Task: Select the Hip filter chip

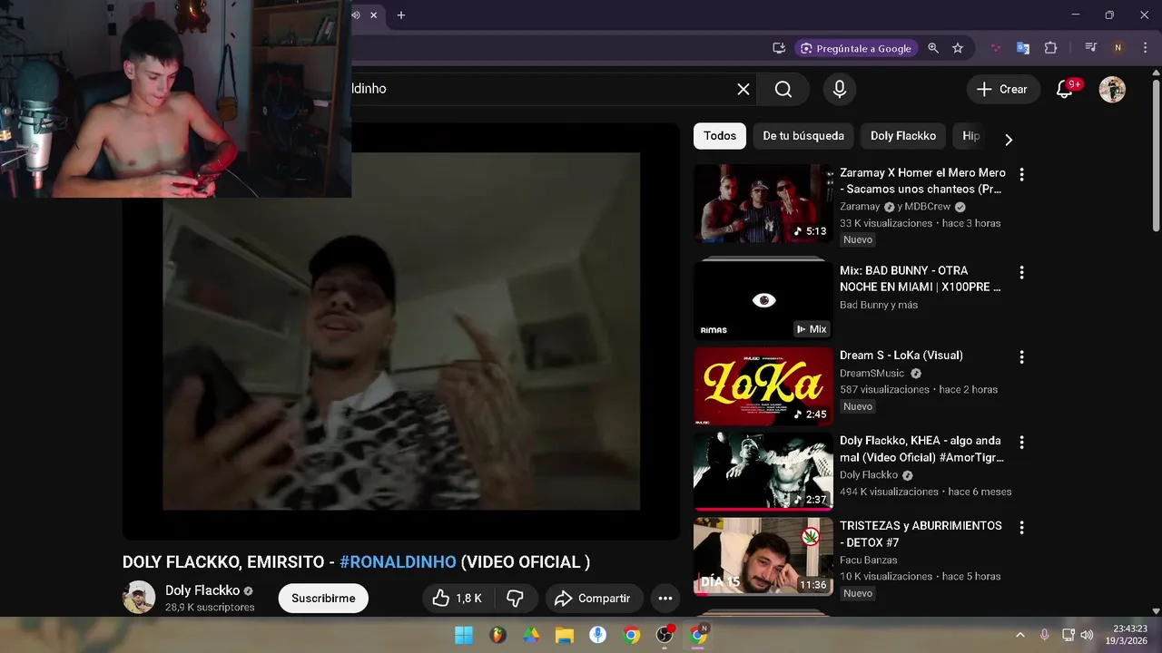Action: point(971,136)
